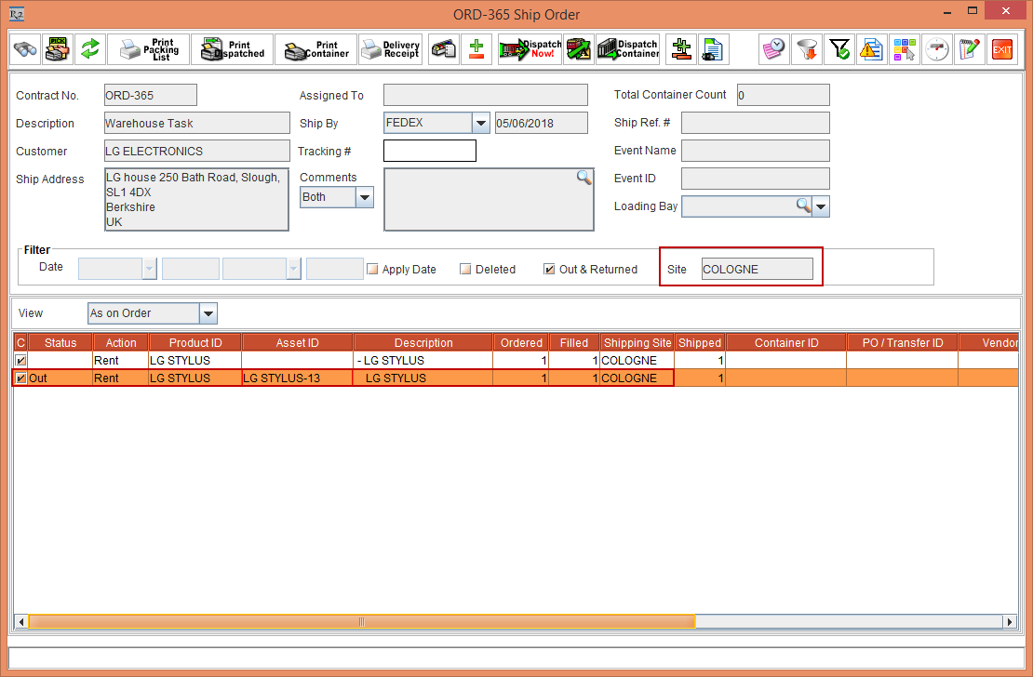Click the green refresh arrows icon

coord(89,49)
